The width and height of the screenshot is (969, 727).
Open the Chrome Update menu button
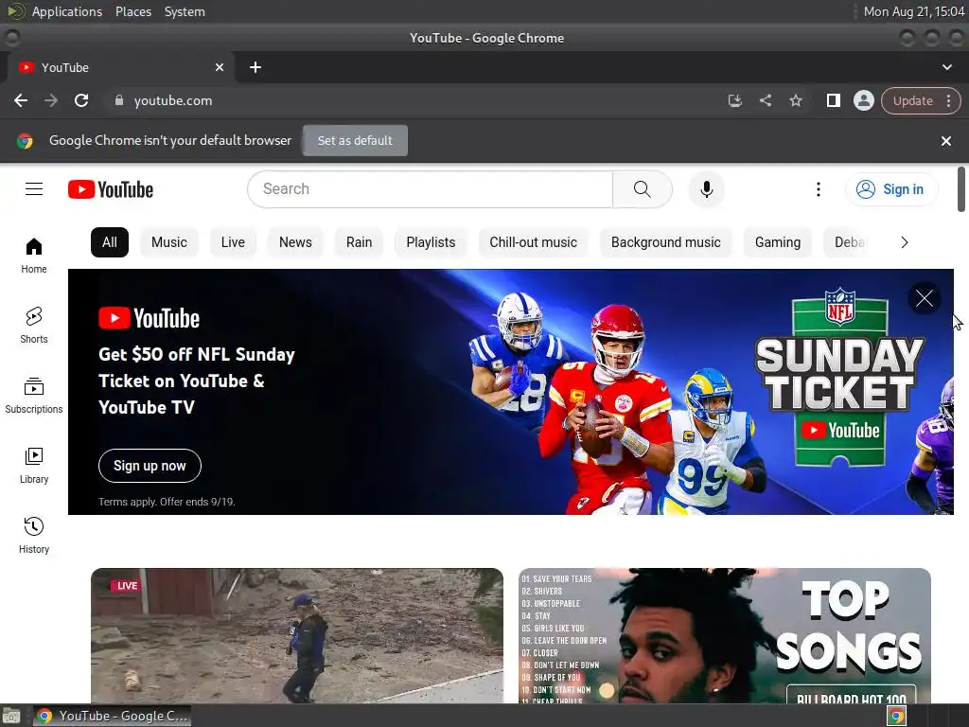pos(921,100)
